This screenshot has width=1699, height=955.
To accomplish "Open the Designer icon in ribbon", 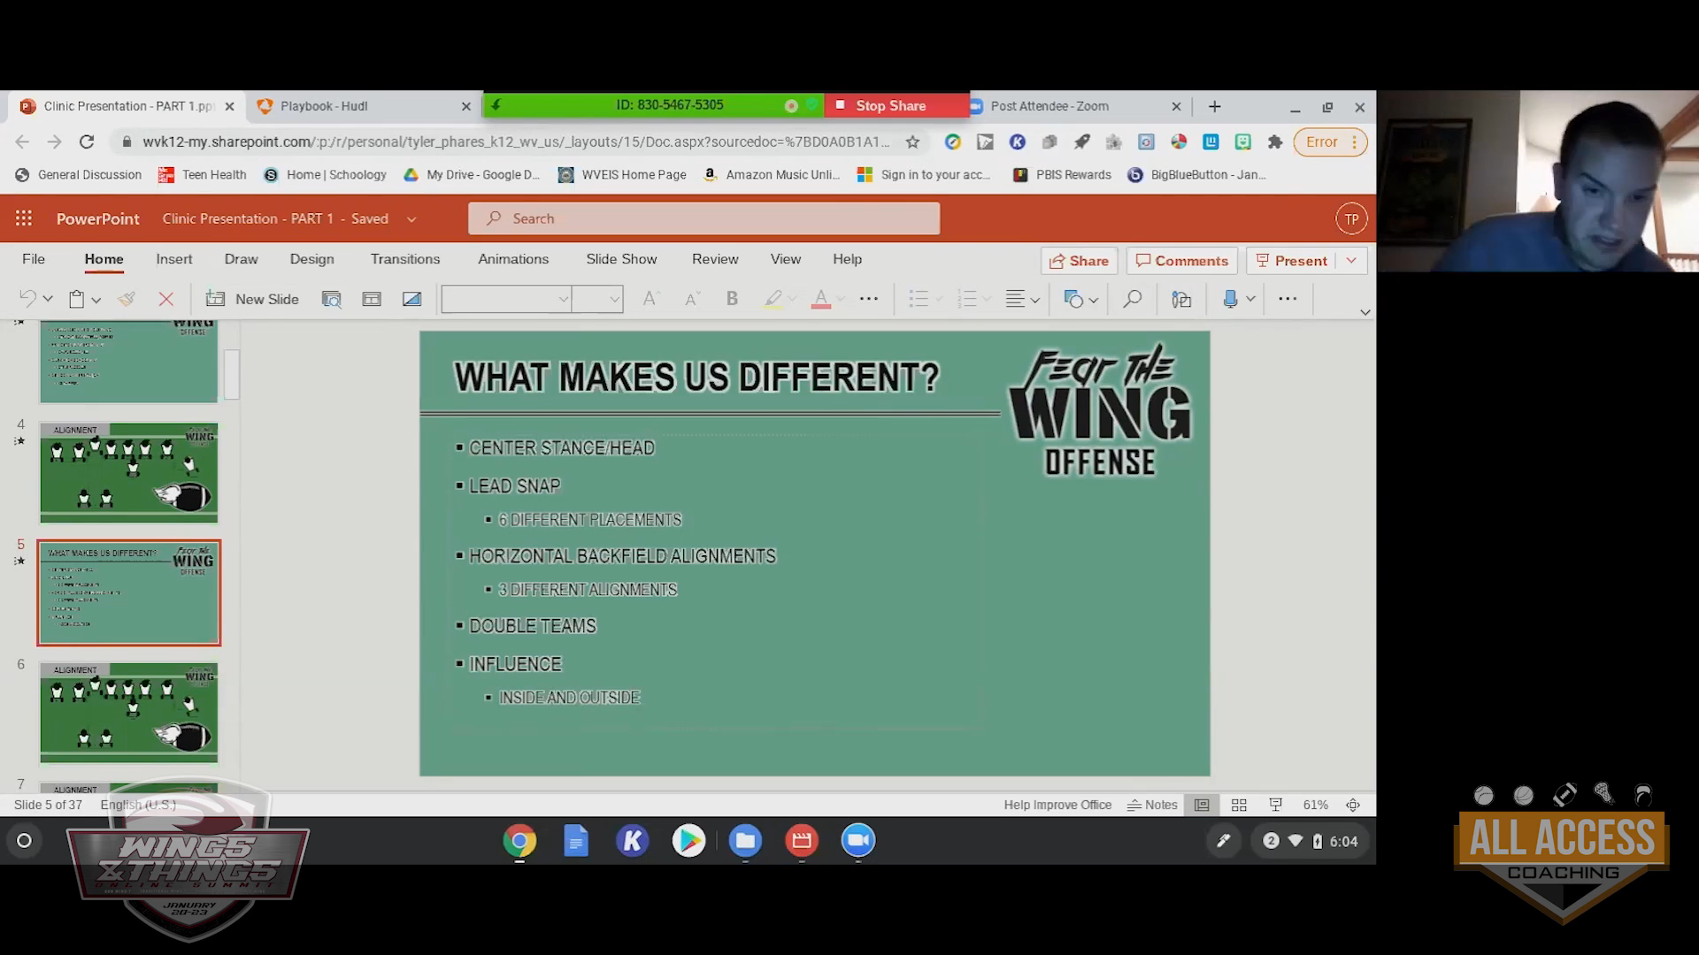I will [1181, 299].
